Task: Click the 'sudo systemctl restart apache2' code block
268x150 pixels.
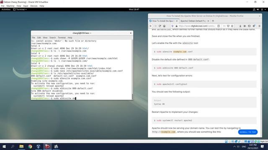Action: click(204, 120)
